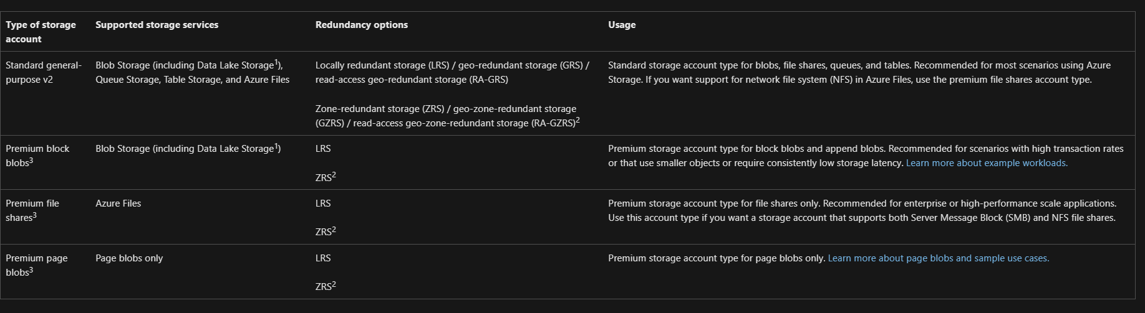This screenshot has width=1145, height=313.
Task: Click the 'Usage' column header
Action: [x=622, y=25]
